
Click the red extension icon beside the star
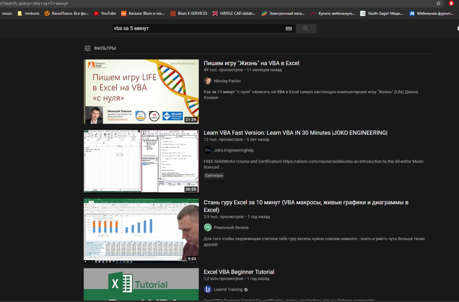[451, 3]
